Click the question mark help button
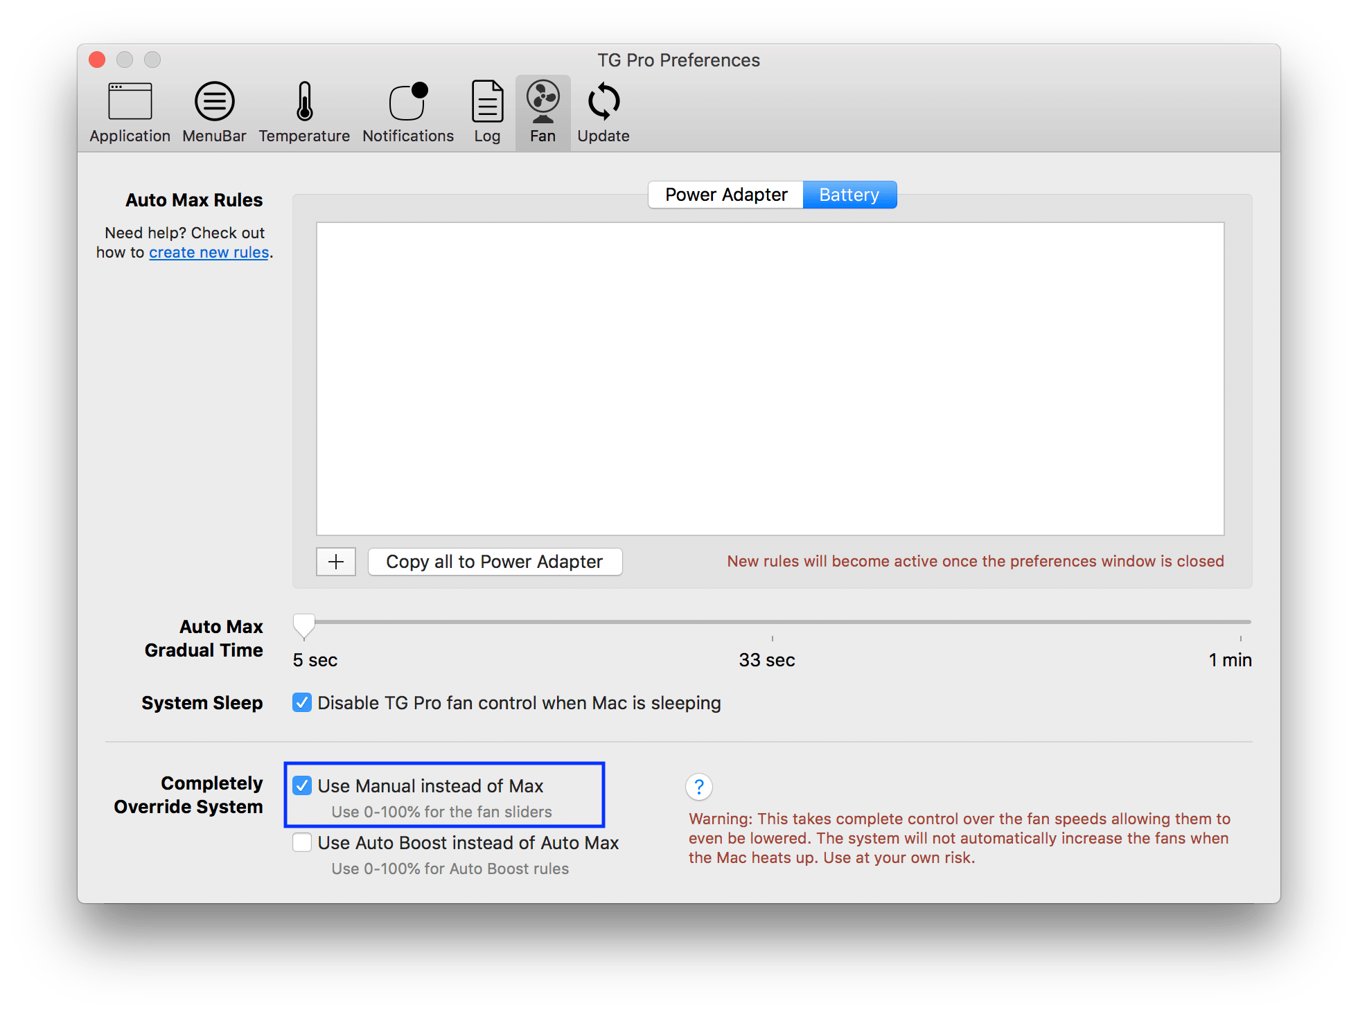Image resolution: width=1358 pixels, height=1014 pixels. (x=699, y=787)
